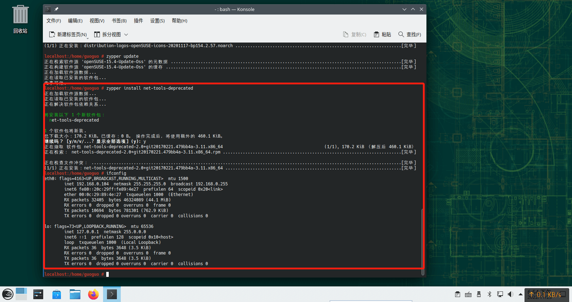Viewport: 572px width, 302px height.
Task: Toggle pin window on all desktops
Action: click(56, 9)
